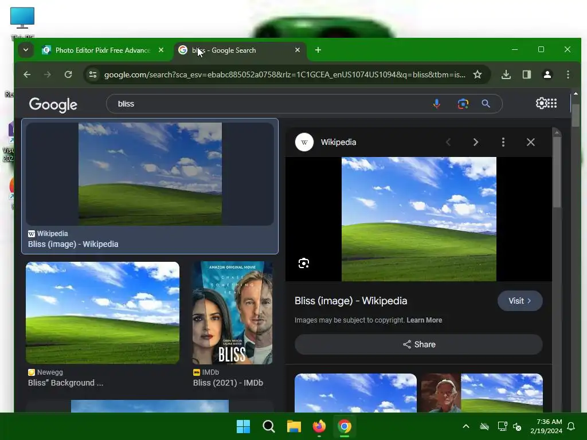Show hidden system tray icons

pos(465,426)
